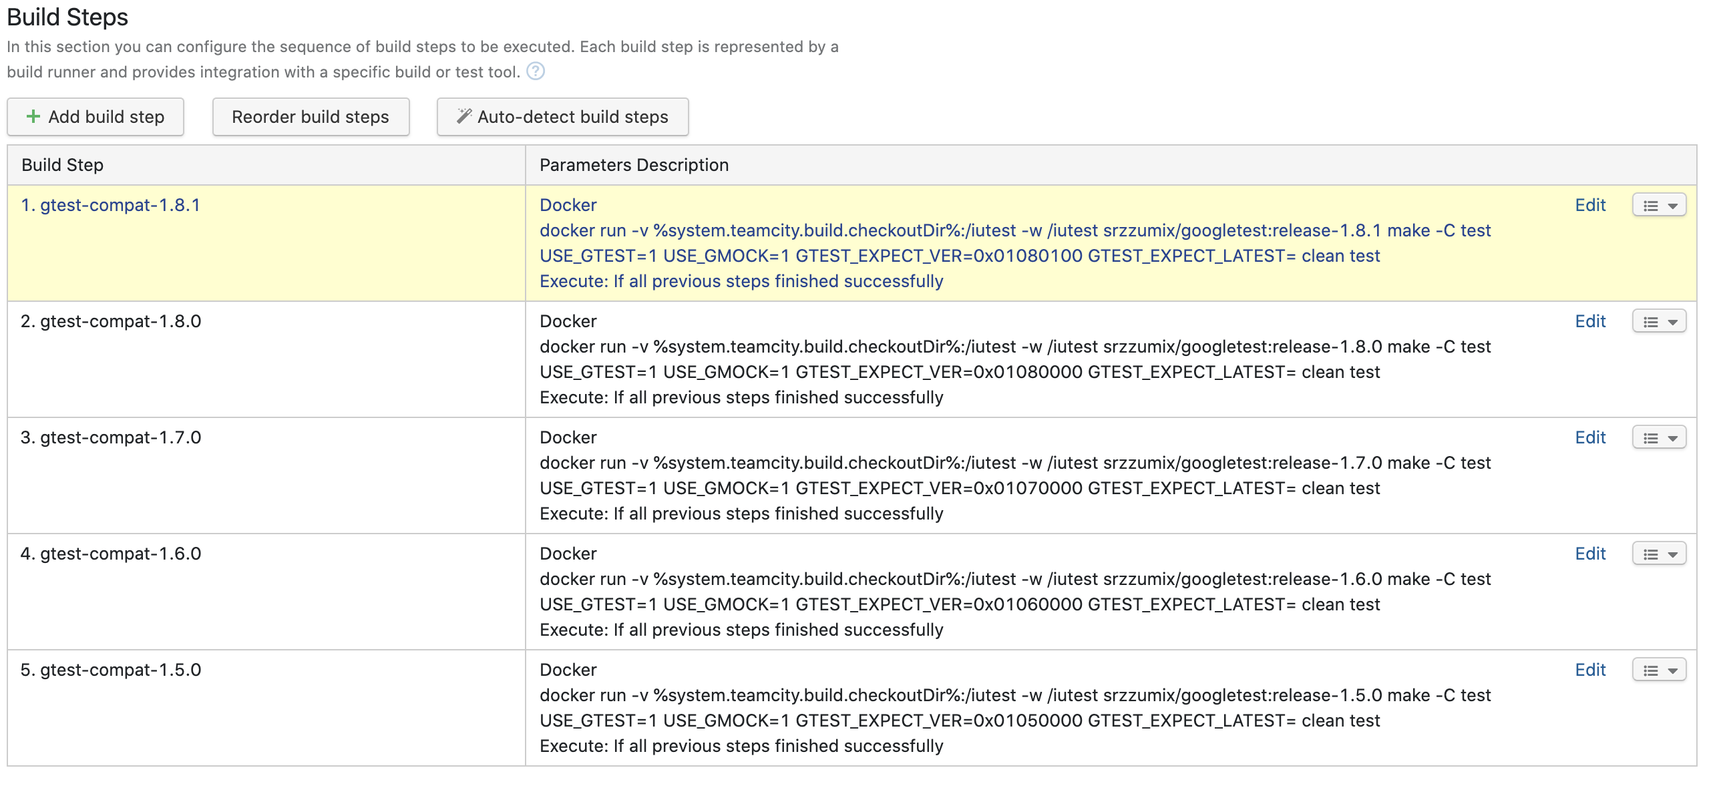1723x792 pixels.
Task: Edit the gtest-compat-1.6.0 build step
Action: (x=1589, y=554)
